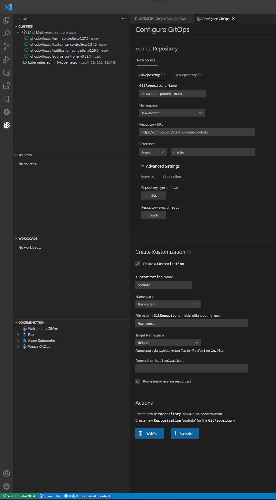Viewport: 276px width, 500px height.
Task: Open GitRepository Namespace flux-system dropdown
Action: pyautogui.click(x=172, y=113)
